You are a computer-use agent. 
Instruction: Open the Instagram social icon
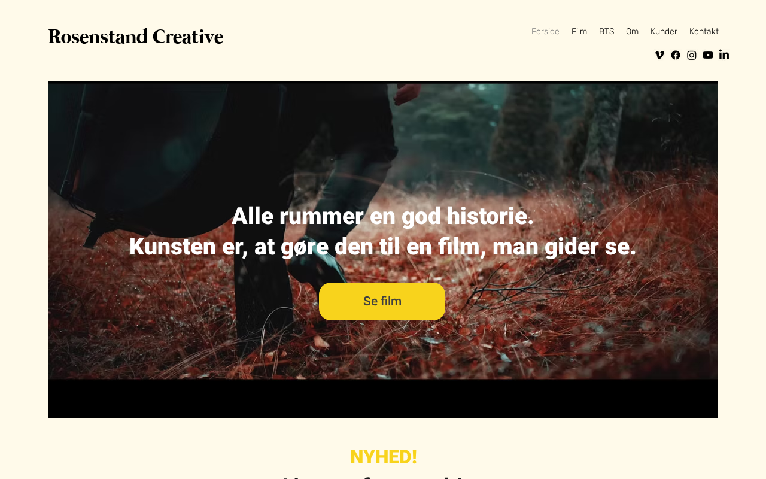692,55
